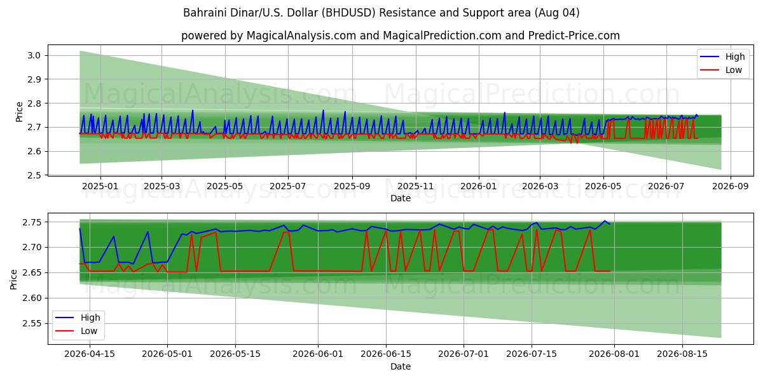Image resolution: width=763 pixels, height=381 pixels.
Task: Click the '2026-03' date tick label
Action: [x=540, y=187]
